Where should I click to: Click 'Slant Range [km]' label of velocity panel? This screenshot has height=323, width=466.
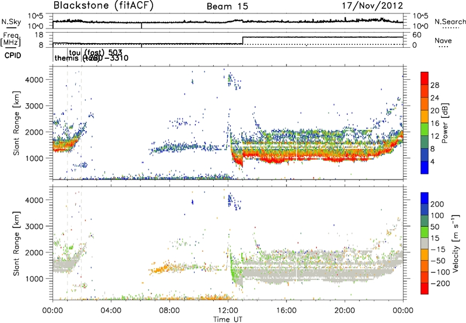point(16,243)
